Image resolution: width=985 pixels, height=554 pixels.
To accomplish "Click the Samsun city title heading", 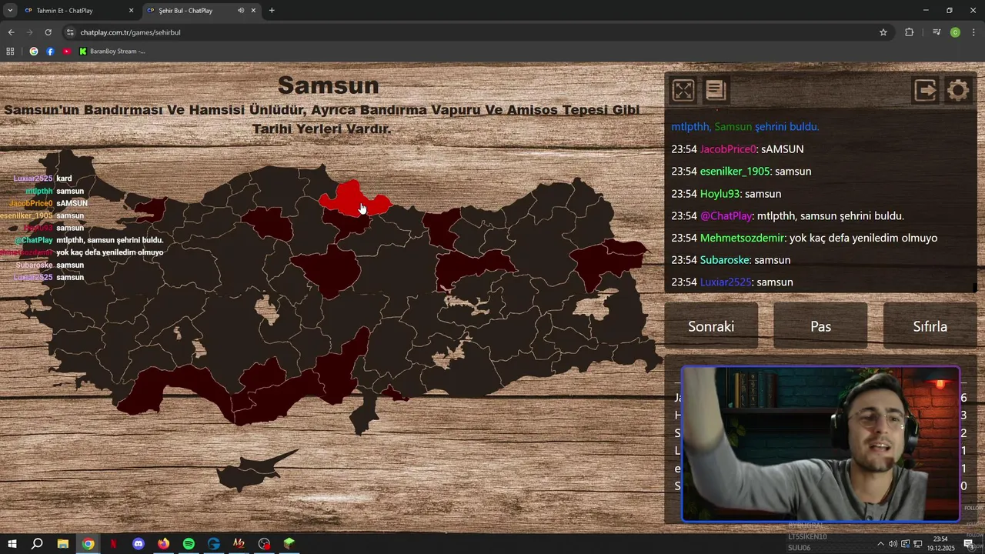I will coord(328,85).
